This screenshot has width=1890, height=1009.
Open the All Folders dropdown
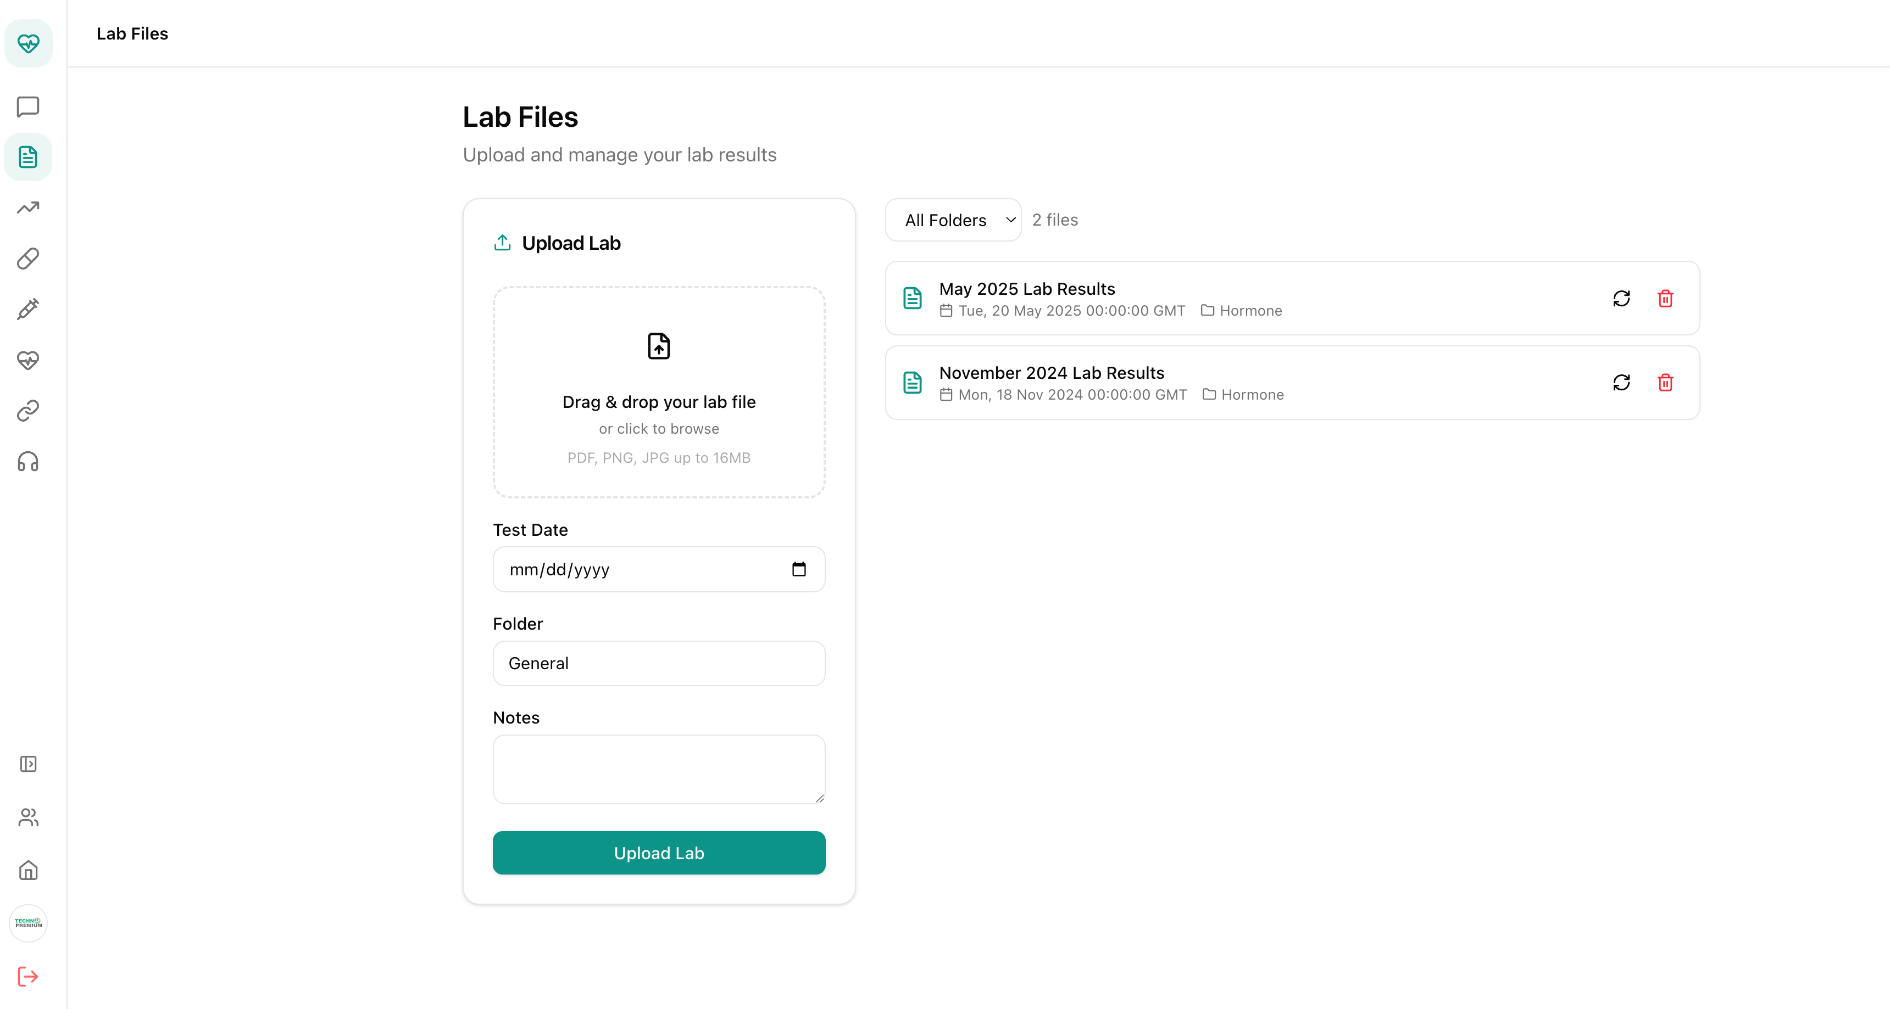pyautogui.click(x=952, y=219)
